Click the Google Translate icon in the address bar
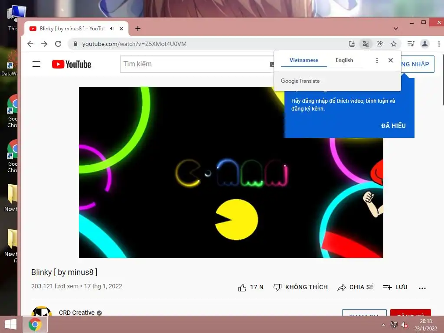The image size is (444, 333). tap(366, 44)
